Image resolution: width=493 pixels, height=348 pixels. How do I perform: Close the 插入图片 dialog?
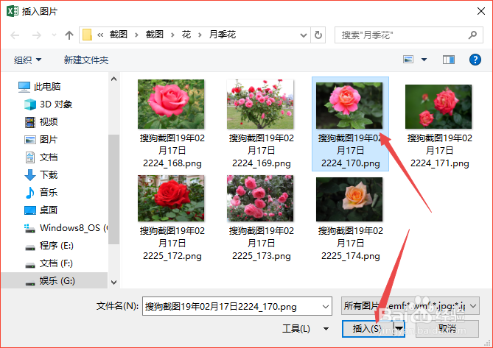pyautogui.click(x=480, y=11)
